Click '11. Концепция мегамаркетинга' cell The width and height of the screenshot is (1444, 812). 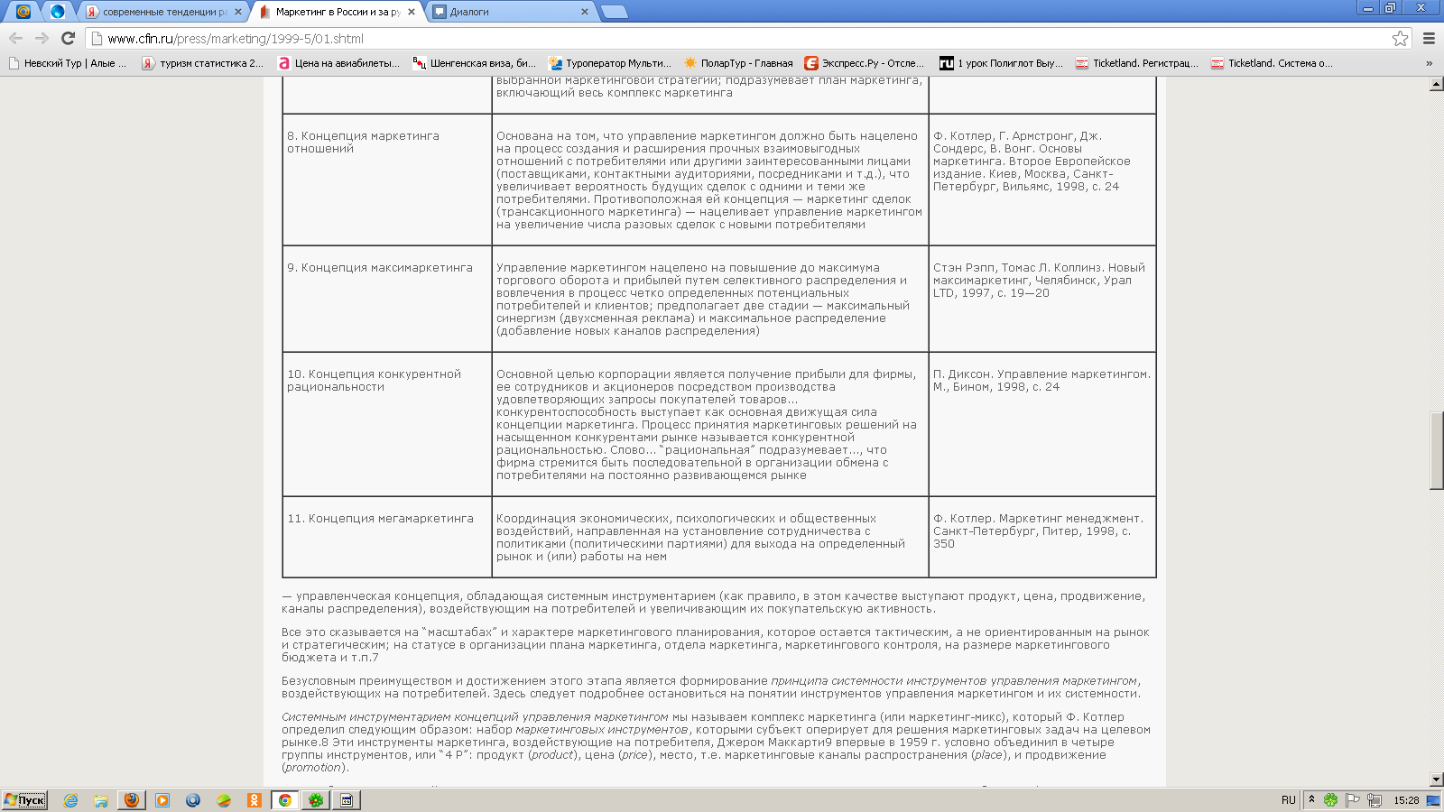(387, 537)
